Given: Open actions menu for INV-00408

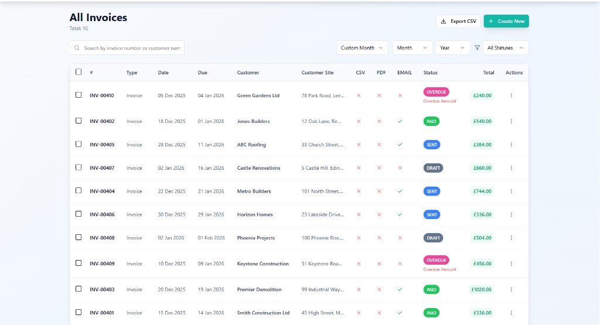Looking at the screenshot, I should (x=511, y=238).
